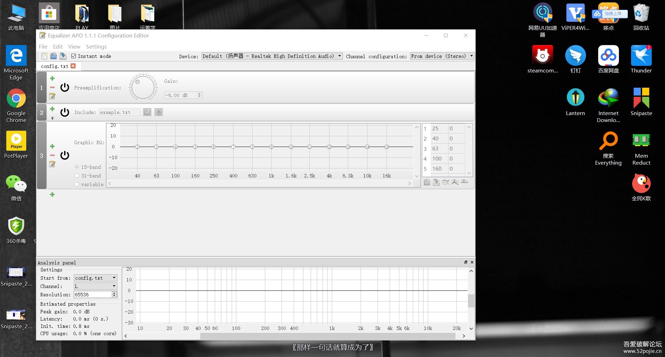Adjust the Resolution spin box arrows

pyautogui.click(x=114, y=295)
